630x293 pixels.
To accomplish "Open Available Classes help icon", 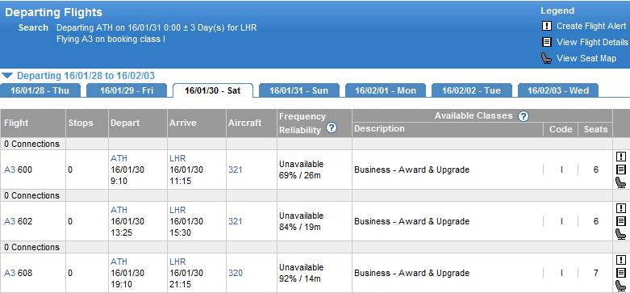I will pyautogui.click(x=524, y=116).
